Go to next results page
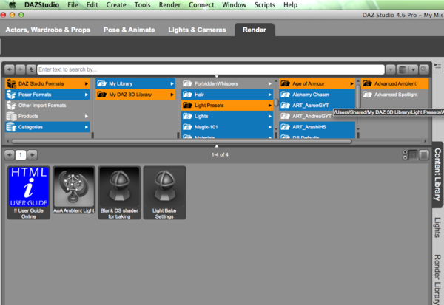This screenshot has width=444, height=305. (x=32, y=154)
